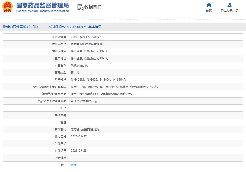Open the 详情 link
The height and width of the screenshot is (172, 246).
(73, 165)
